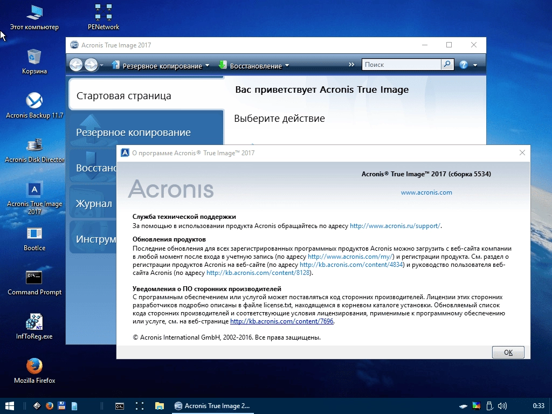Open InfToReg.exe desktop icon
The image size is (552, 414).
pos(34,327)
